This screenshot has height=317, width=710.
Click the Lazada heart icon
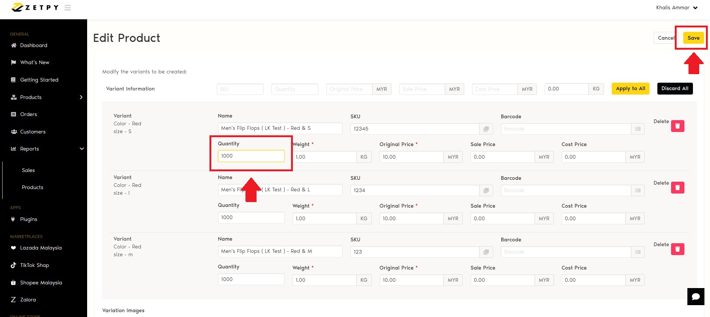click(x=13, y=248)
